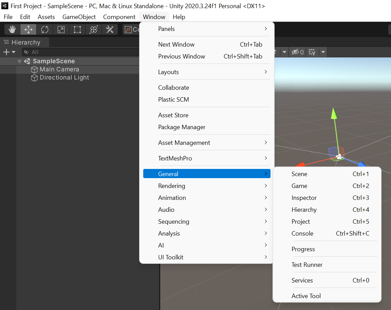
Task: Open the custom editor tools icon
Action: click(109, 30)
